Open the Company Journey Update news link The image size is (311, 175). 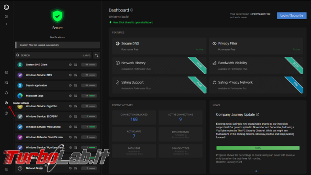(235, 115)
